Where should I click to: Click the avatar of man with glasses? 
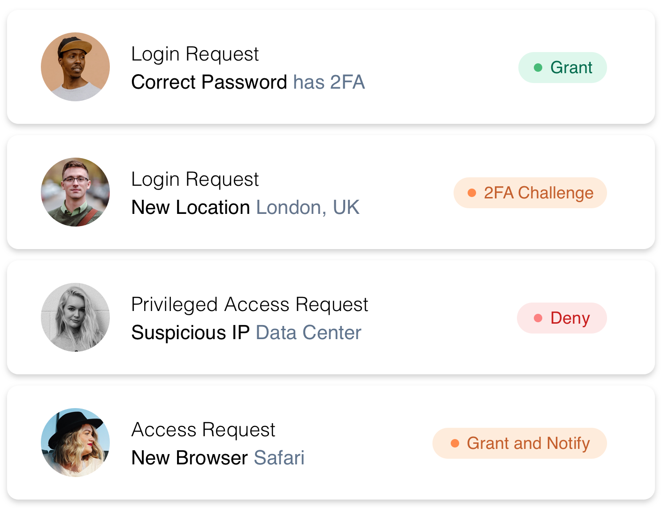(x=75, y=192)
